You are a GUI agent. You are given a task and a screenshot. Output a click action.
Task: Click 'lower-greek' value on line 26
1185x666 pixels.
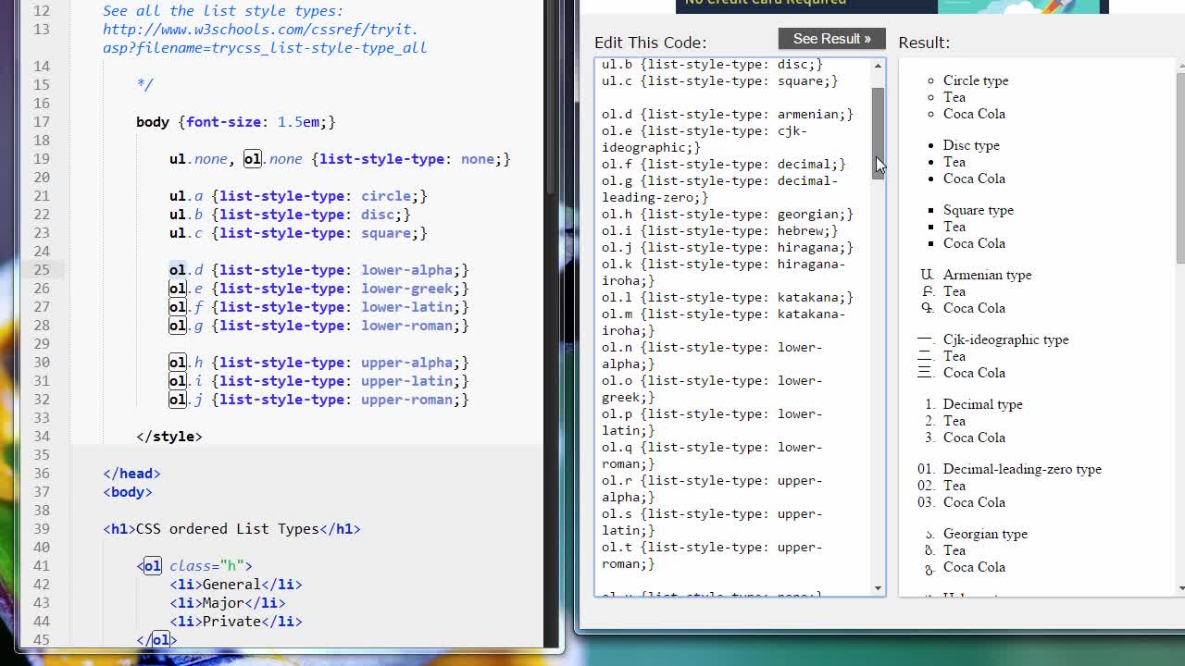pos(406,289)
